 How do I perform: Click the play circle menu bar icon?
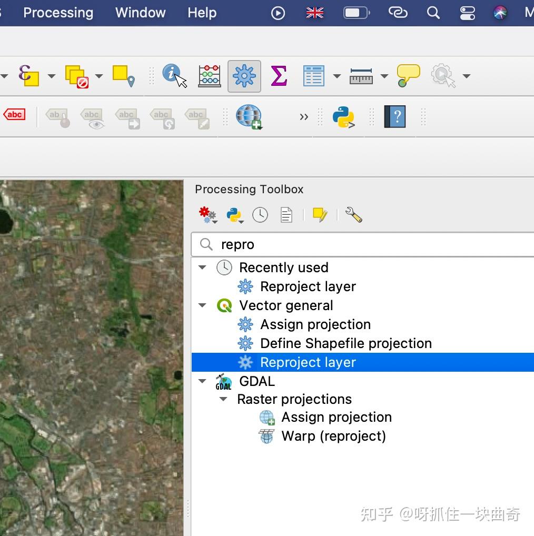[278, 13]
